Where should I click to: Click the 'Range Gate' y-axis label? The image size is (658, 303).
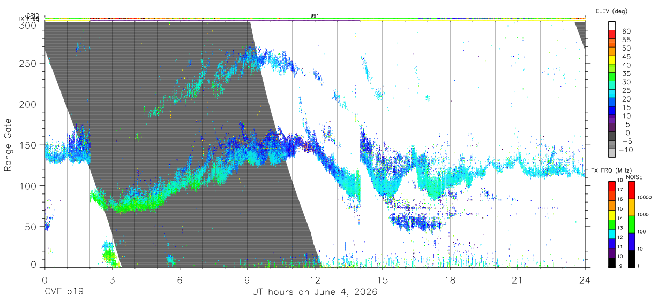point(8,145)
